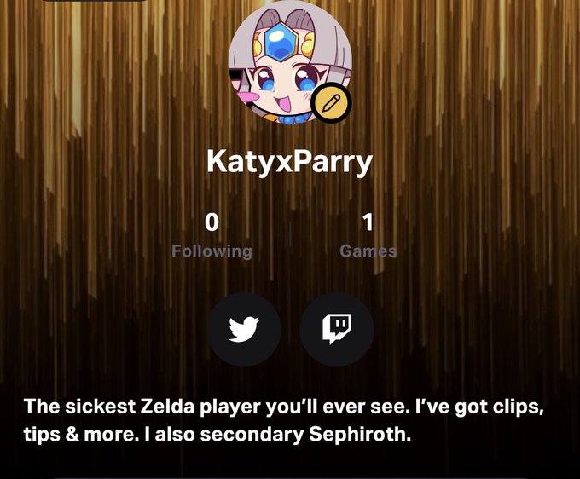Click the bio line starting 'The sickest Zelda'
580x479 pixels.
click(x=284, y=407)
